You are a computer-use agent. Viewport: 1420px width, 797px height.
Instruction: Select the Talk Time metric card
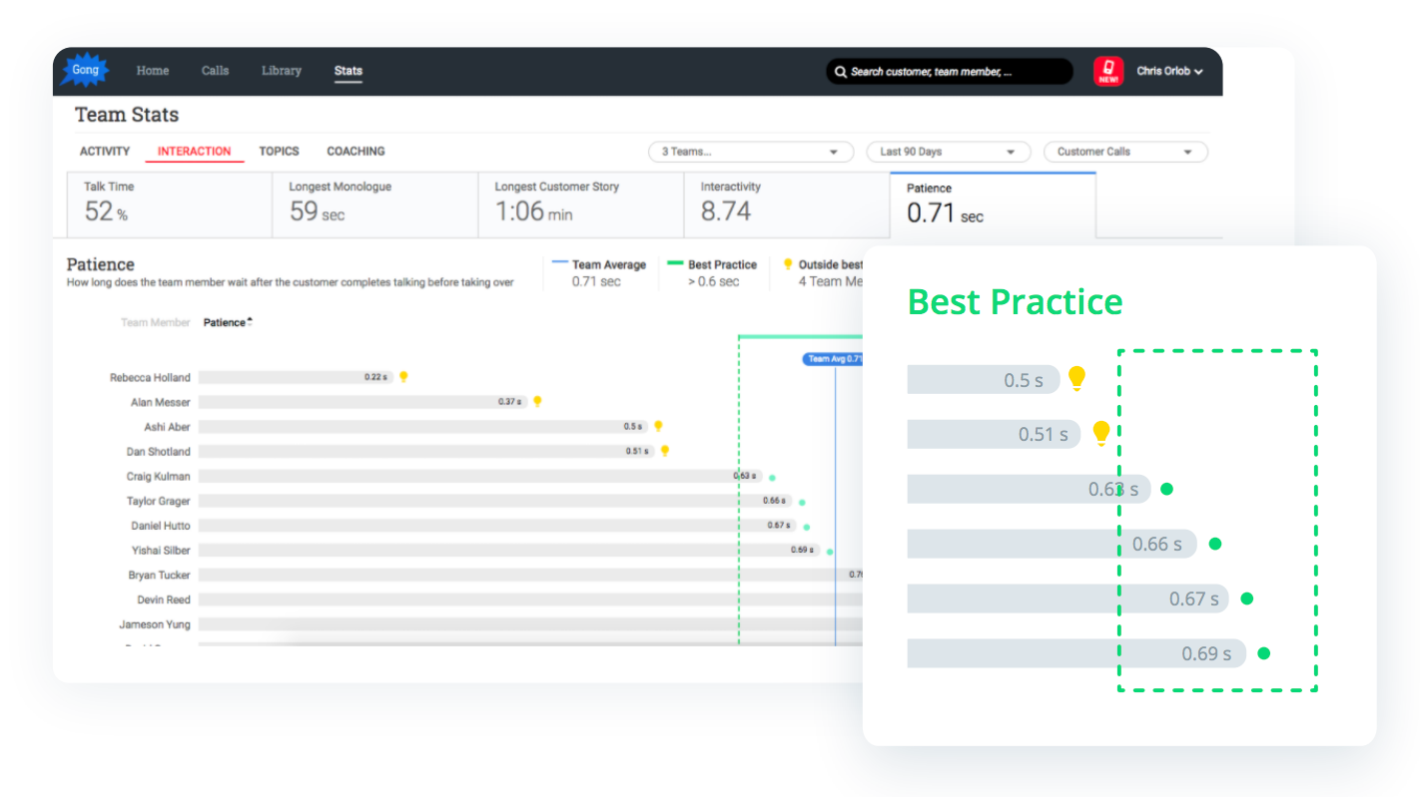click(x=169, y=204)
